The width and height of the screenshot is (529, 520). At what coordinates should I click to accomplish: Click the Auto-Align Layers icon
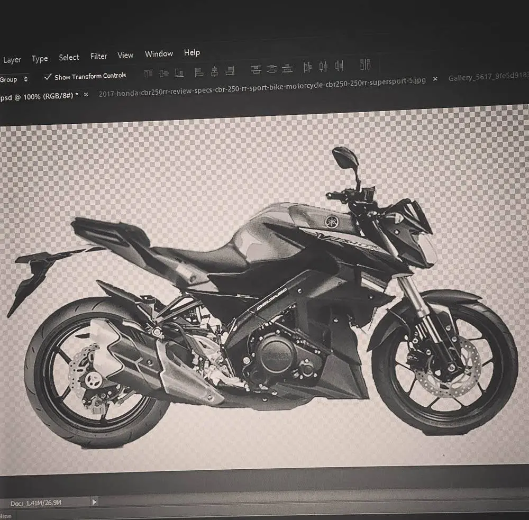pos(365,64)
